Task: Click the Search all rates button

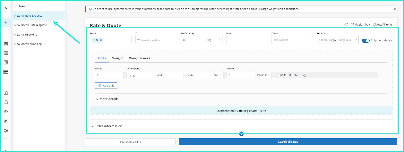Action: (x=288, y=142)
